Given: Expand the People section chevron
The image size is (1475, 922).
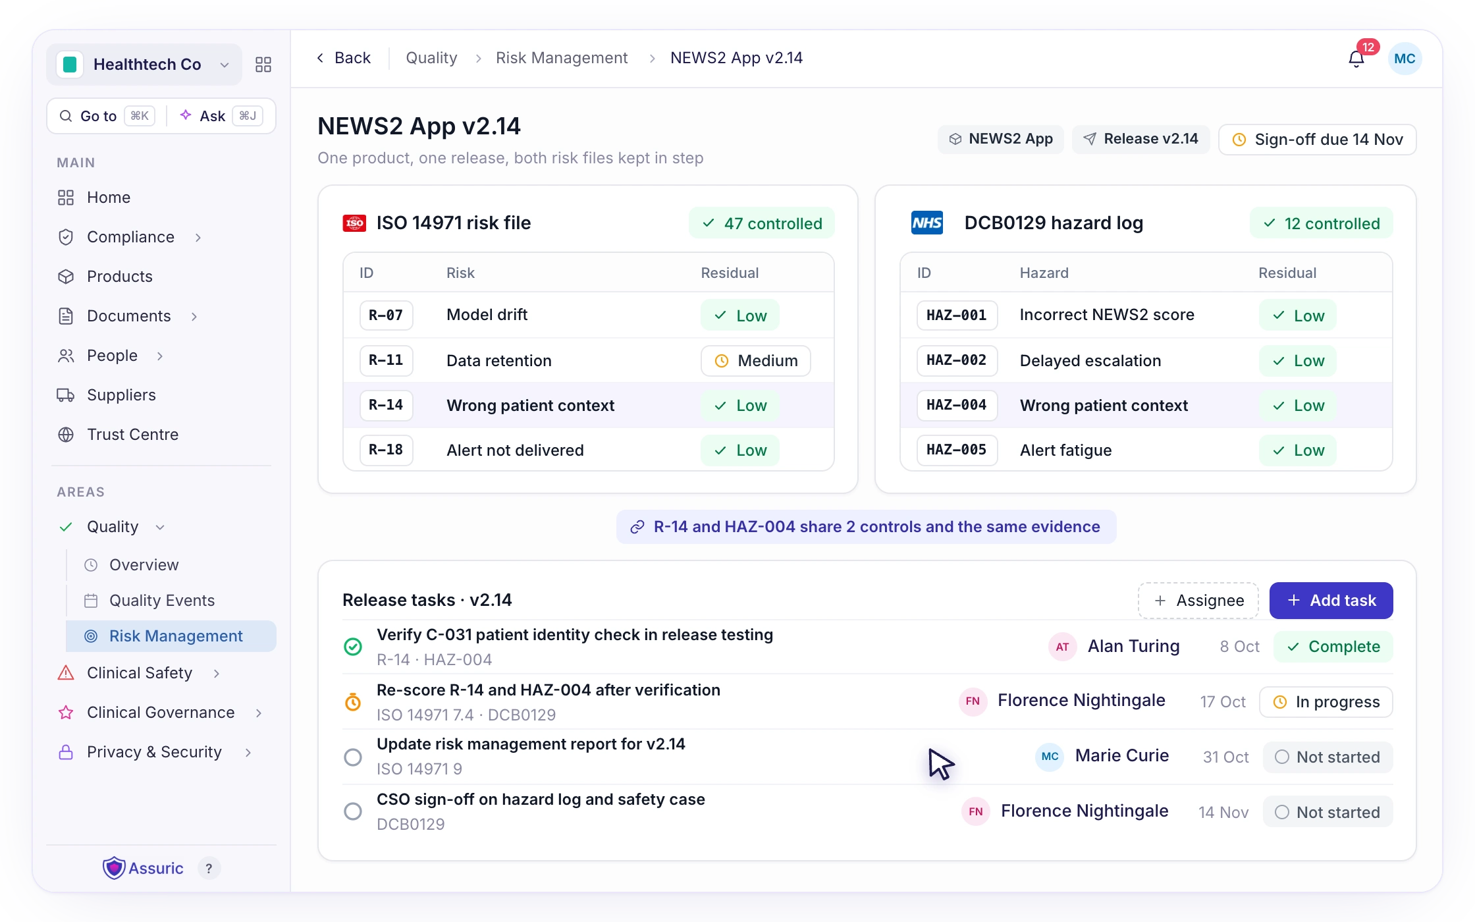Looking at the screenshot, I should point(160,356).
